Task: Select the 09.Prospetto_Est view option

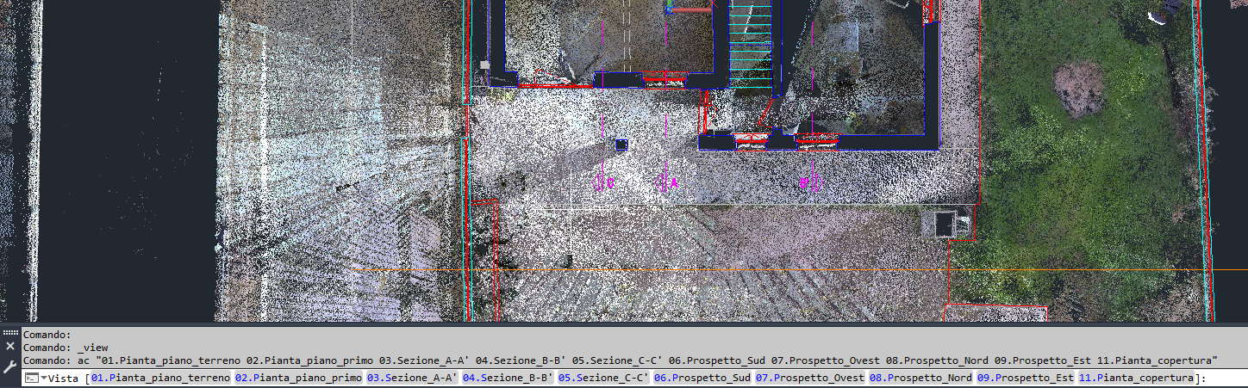Action: pos(1025,379)
